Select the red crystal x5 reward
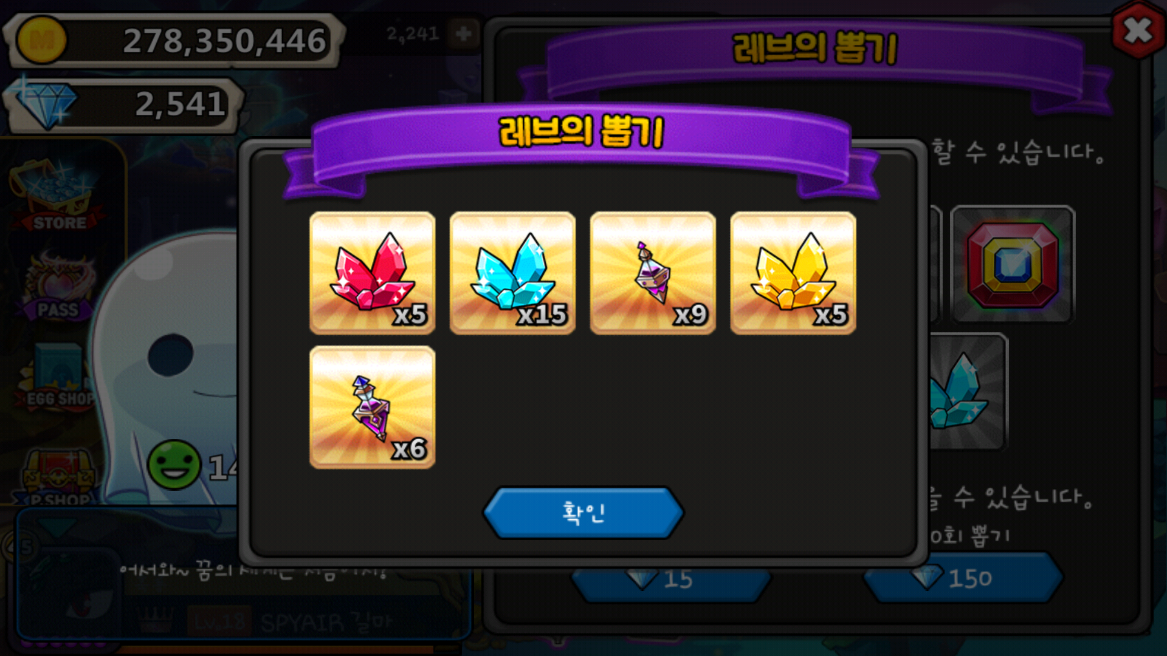This screenshot has height=656, width=1167. click(x=372, y=273)
